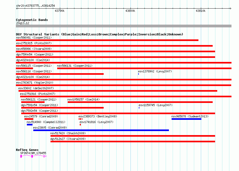Click esv33602 (deSmith2007) label

(36, 88)
